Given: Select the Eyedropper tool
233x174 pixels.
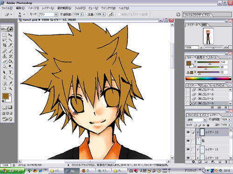Looking at the screenshot, I should pyautogui.click(x=10, y=84).
